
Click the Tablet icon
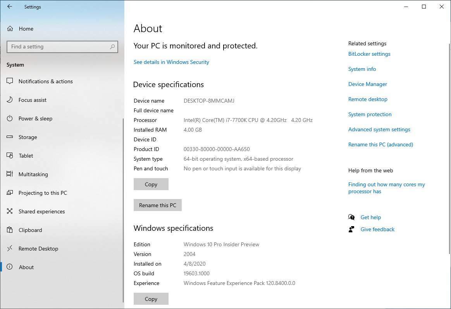(x=10, y=156)
